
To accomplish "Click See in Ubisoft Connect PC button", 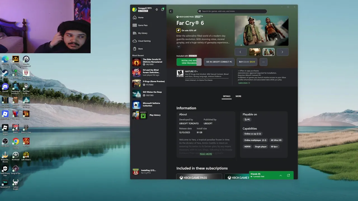I will click(x=219, y=62).
